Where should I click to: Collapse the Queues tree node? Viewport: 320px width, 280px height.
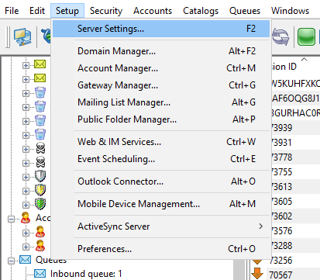pyautogui.click(x=11, y=261)
